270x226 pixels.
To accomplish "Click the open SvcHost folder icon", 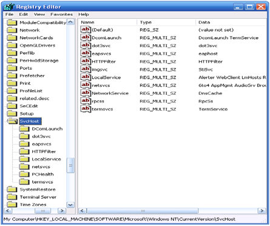I will pyautogui.click(x=13, y=121).
